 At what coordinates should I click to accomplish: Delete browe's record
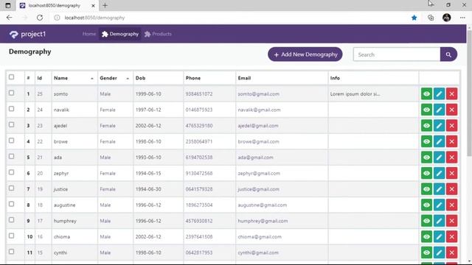click(452, 141)
